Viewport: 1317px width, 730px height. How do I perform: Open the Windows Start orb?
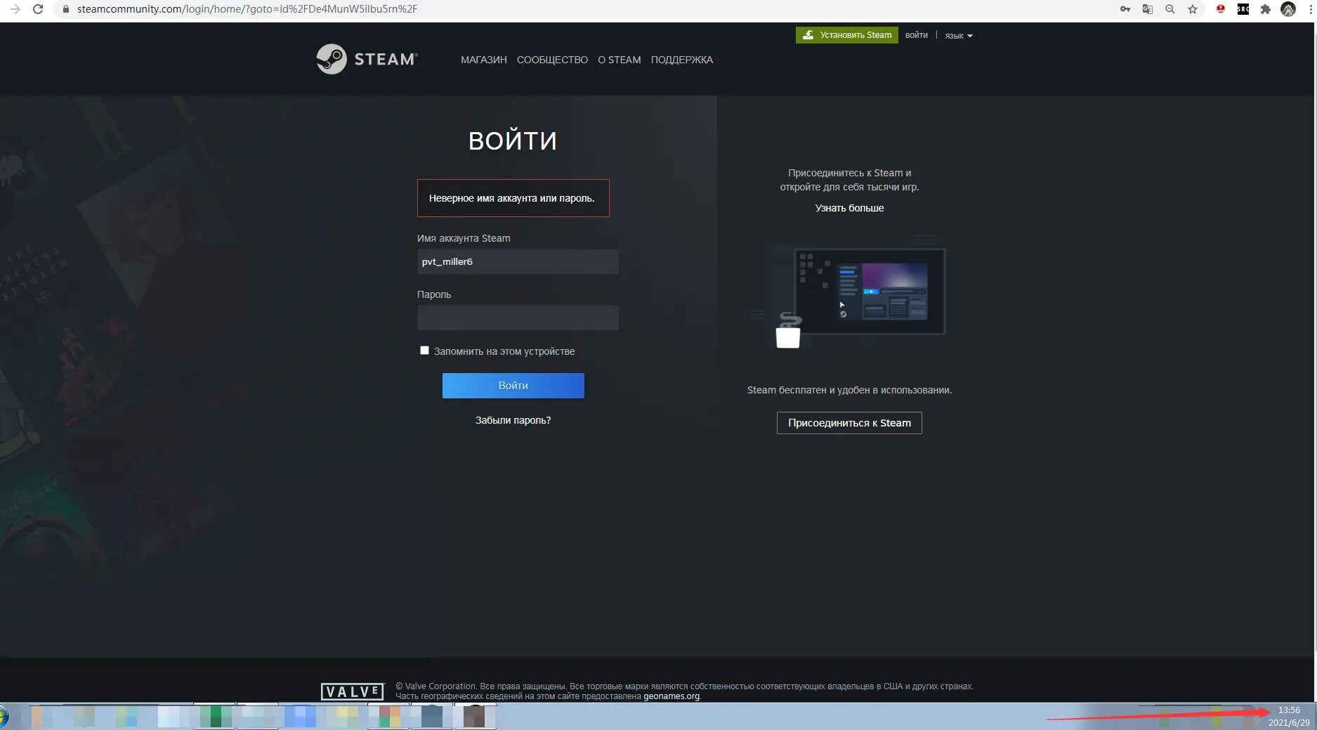pos(3,717)
